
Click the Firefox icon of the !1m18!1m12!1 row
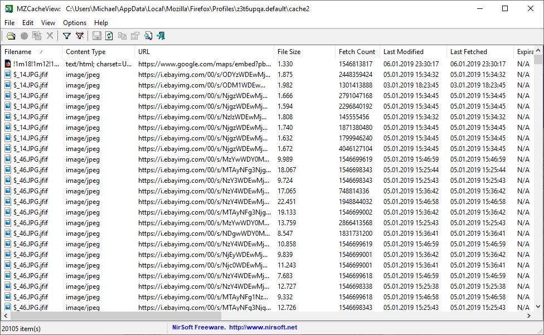coord(8,64)
